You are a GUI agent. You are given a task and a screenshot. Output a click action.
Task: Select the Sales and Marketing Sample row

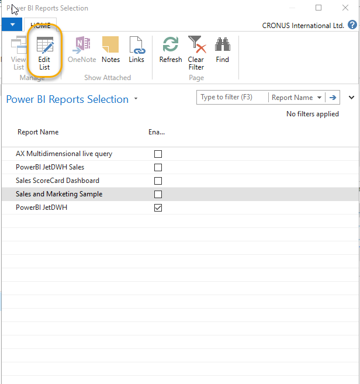[x=180, y=194]
